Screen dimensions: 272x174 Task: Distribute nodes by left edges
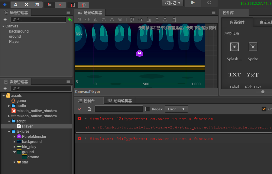pos(157,20)
